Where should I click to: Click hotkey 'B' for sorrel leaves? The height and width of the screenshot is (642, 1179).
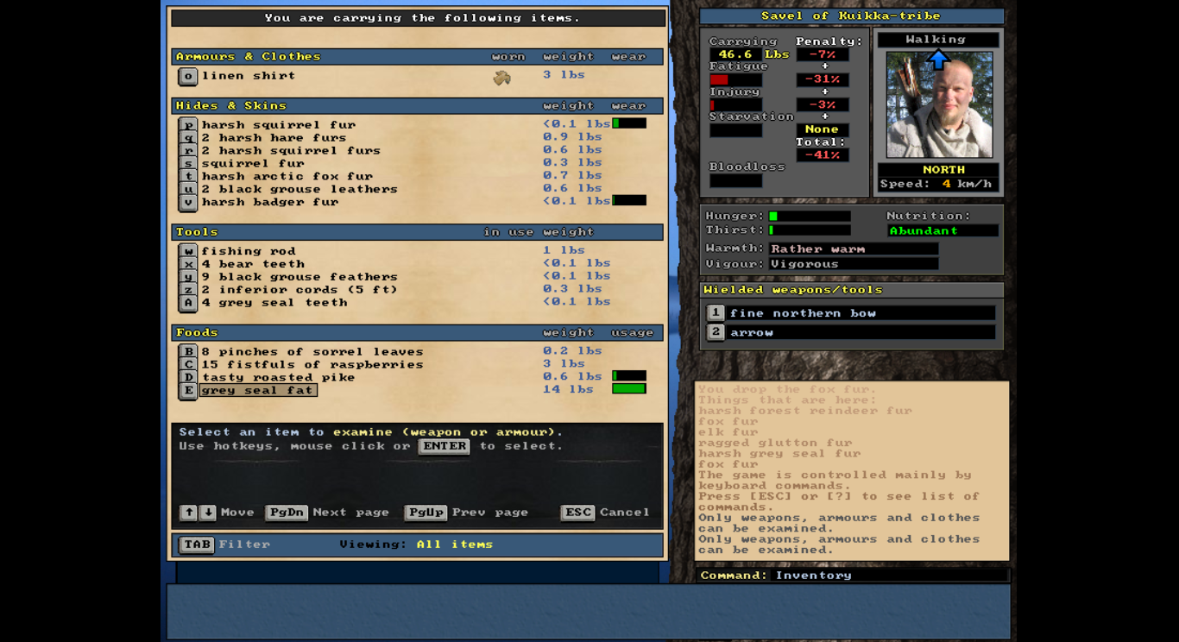(x=188, y=351)
